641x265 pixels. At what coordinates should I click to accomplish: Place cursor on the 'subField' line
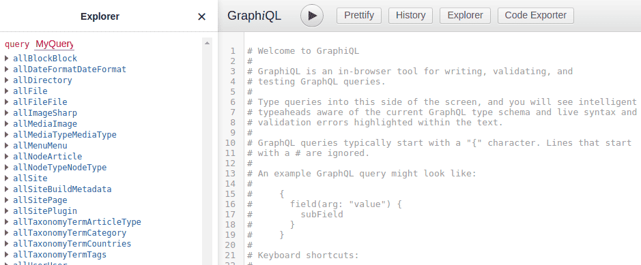click(x=295, y=214)
